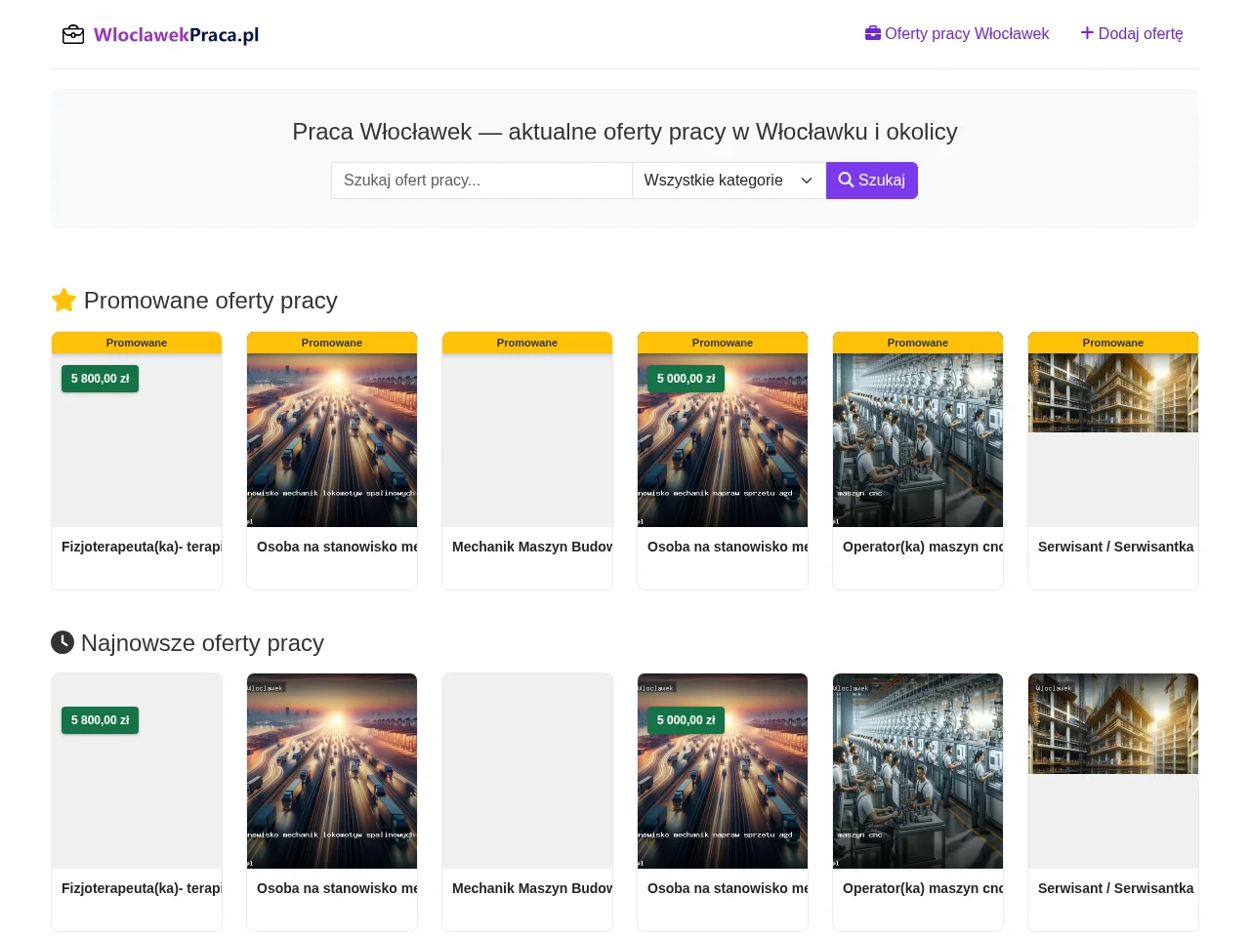This screenshot has height=937, width=1250.
Task: Select Najnowsze Serwisant construction site thumbnail
Action: click(x=1113, y=723)
